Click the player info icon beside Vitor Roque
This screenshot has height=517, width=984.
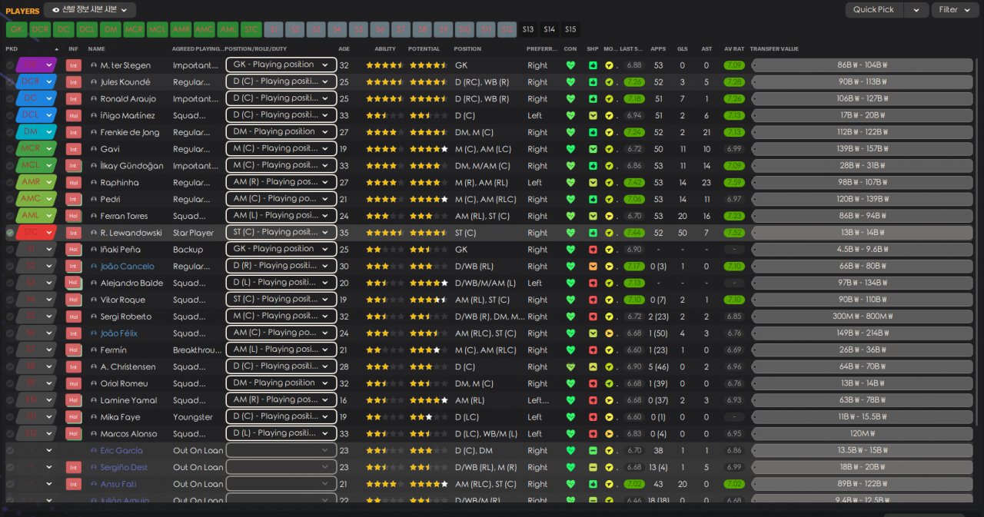pyautogui.click(x=94, y=300)
